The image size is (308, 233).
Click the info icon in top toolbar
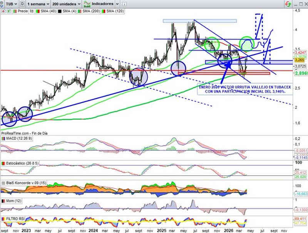click(x=125, y=3)
